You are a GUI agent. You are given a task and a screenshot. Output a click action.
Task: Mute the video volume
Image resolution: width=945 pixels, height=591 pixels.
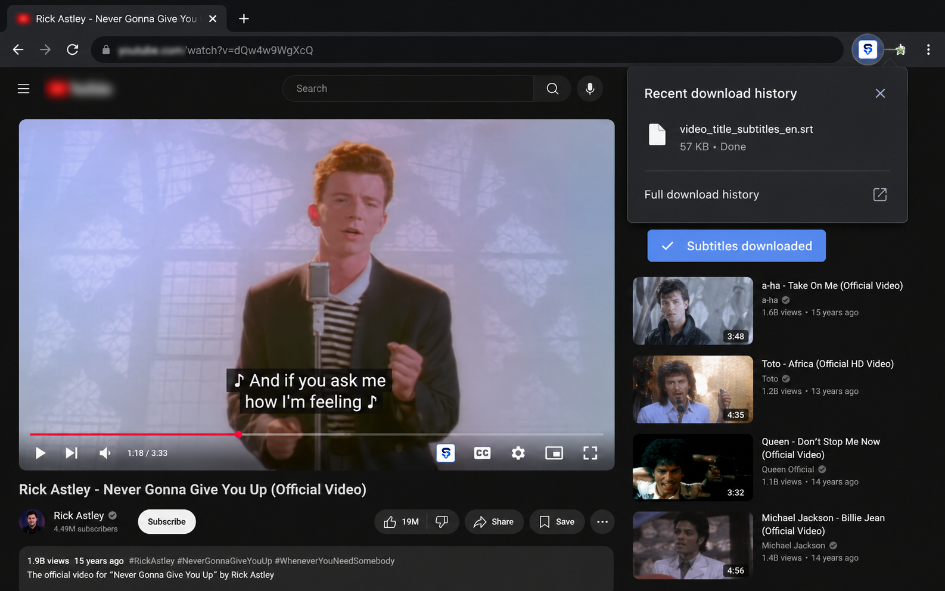coord(105,453)
